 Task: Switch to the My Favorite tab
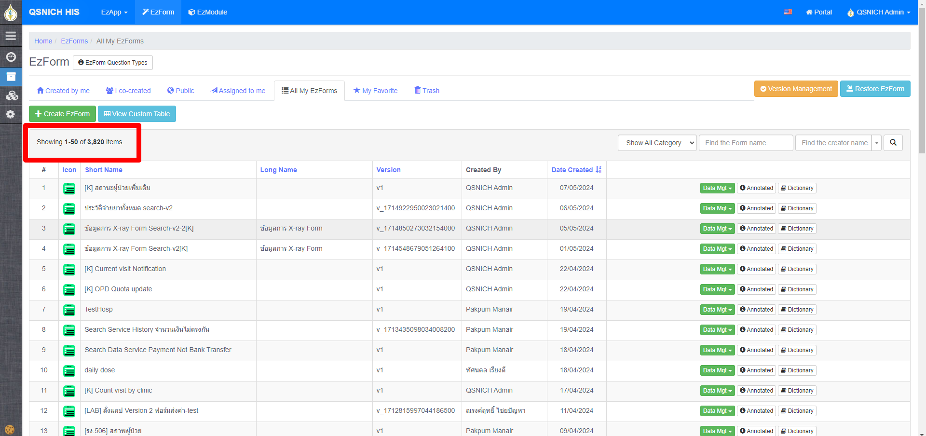(375, 91)
